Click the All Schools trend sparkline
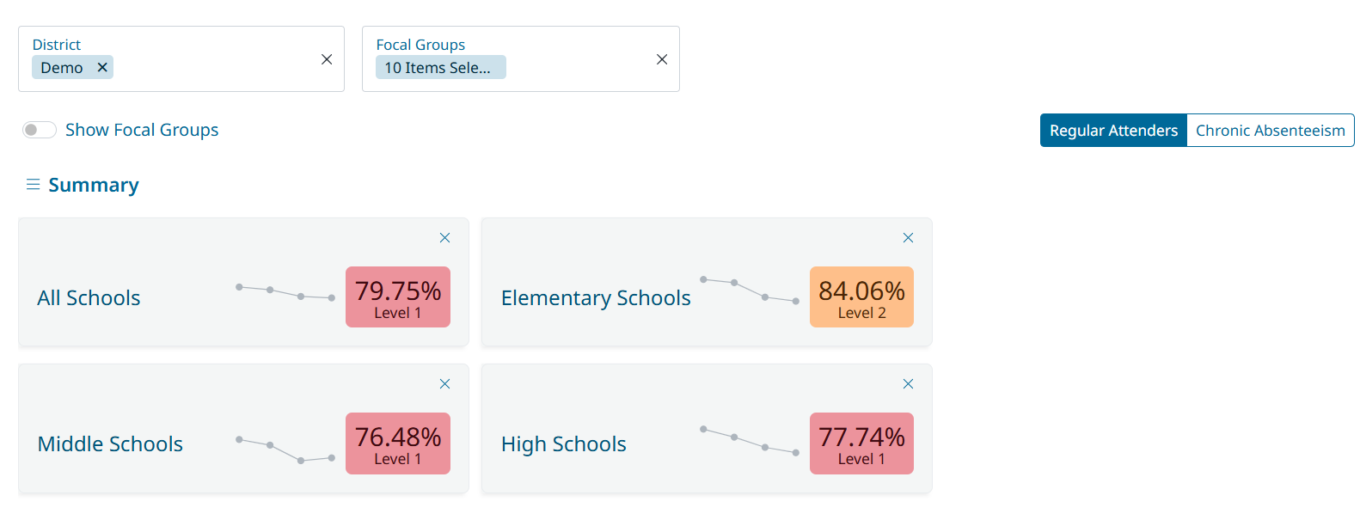Image resolution: width=1360 pixels, height=526 pixels. [x=285, y=292]
